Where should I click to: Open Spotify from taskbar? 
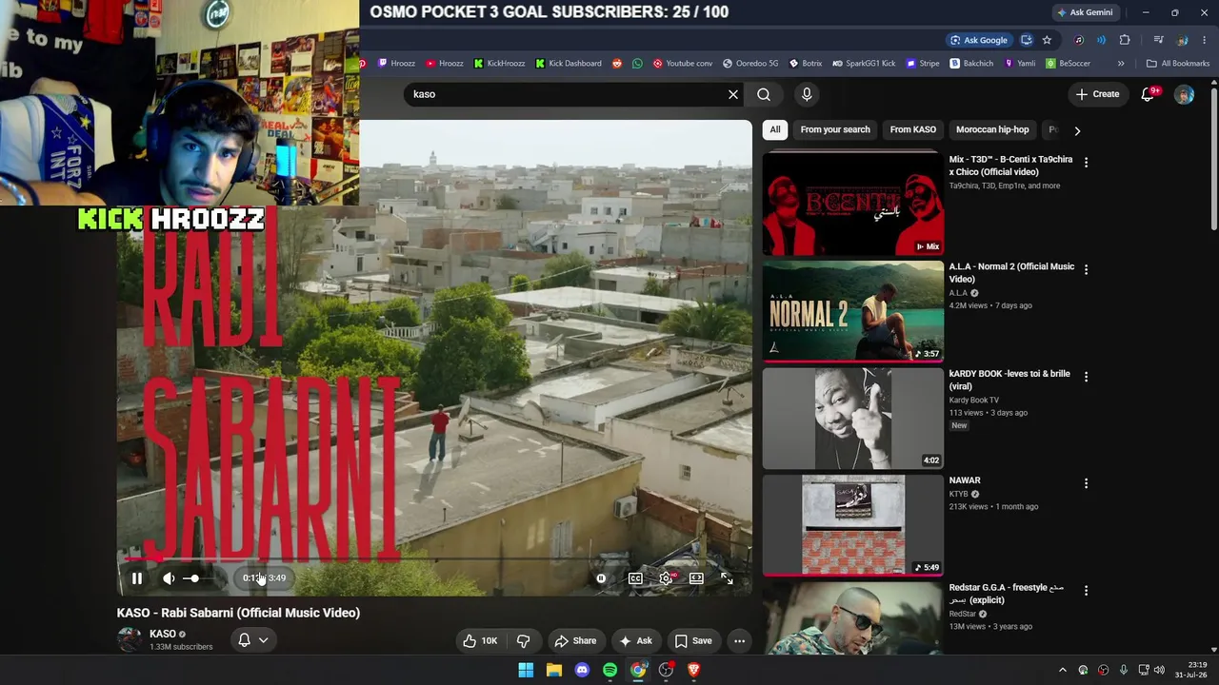point(609,670)
